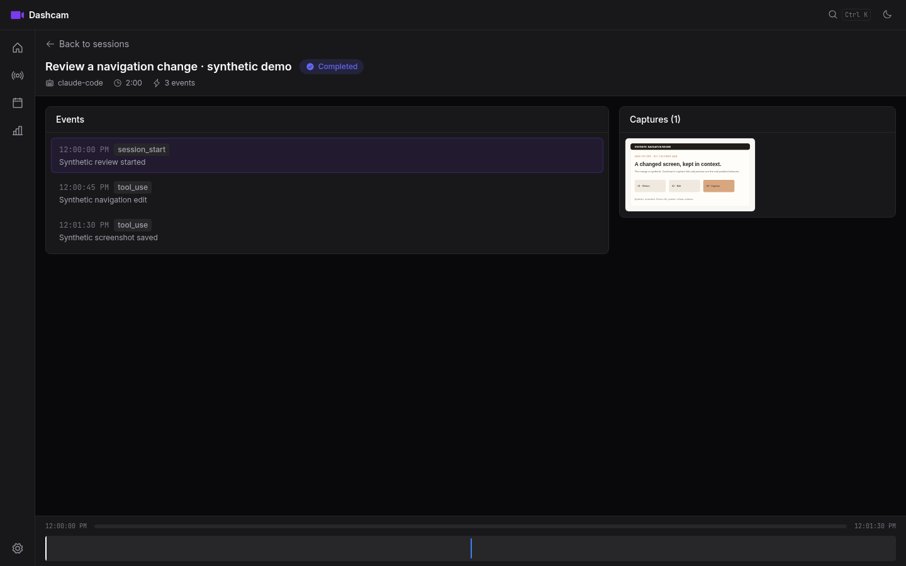
Task: Click the timeline start label 12:00:00 PM
Action: point(66,526)
